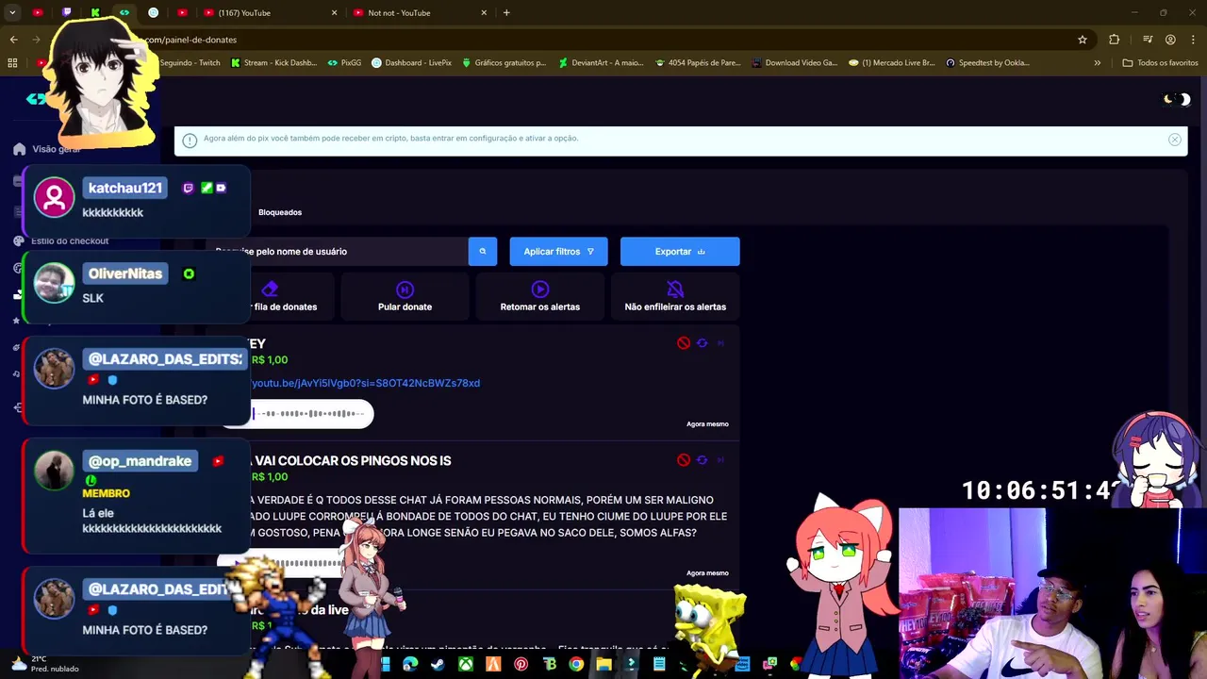Open the PixGG bookmark
This screenshot has width=1207, height=679.
click(344, 63)
